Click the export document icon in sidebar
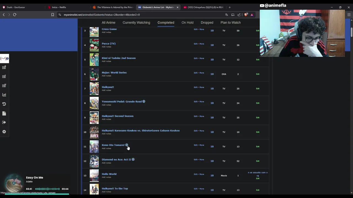This screenshot has height=198, width=353. click(4, 113)
